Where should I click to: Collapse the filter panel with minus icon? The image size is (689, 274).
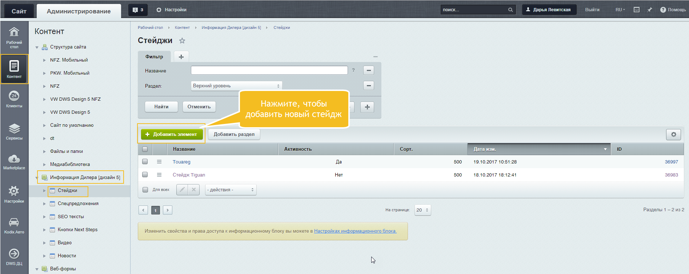coord(376,57)
